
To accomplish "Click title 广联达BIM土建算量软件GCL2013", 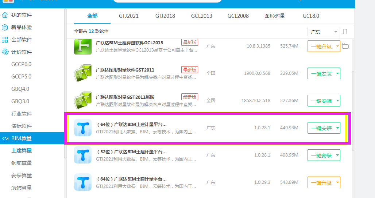I will click(x=129, y=43).
